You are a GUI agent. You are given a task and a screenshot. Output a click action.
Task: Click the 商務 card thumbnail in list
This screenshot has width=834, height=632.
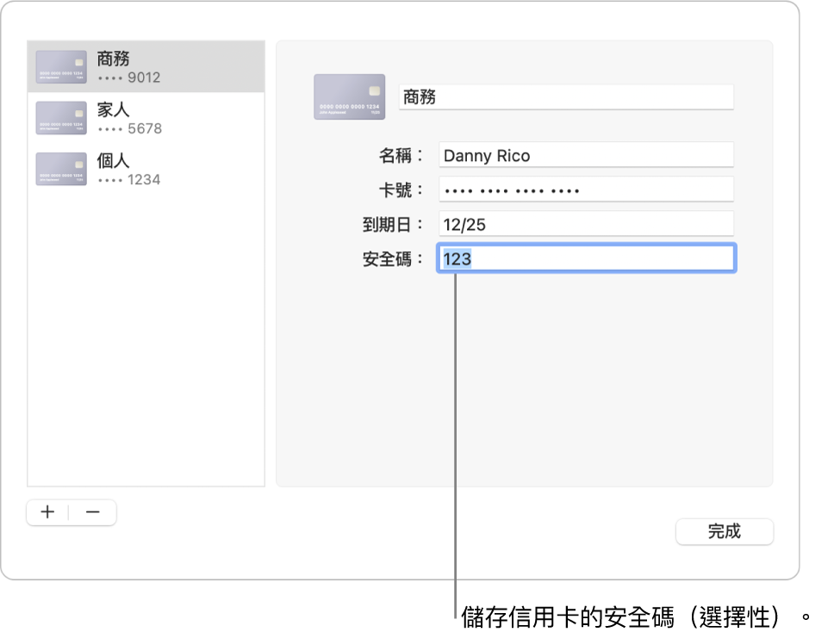(61, 67)
